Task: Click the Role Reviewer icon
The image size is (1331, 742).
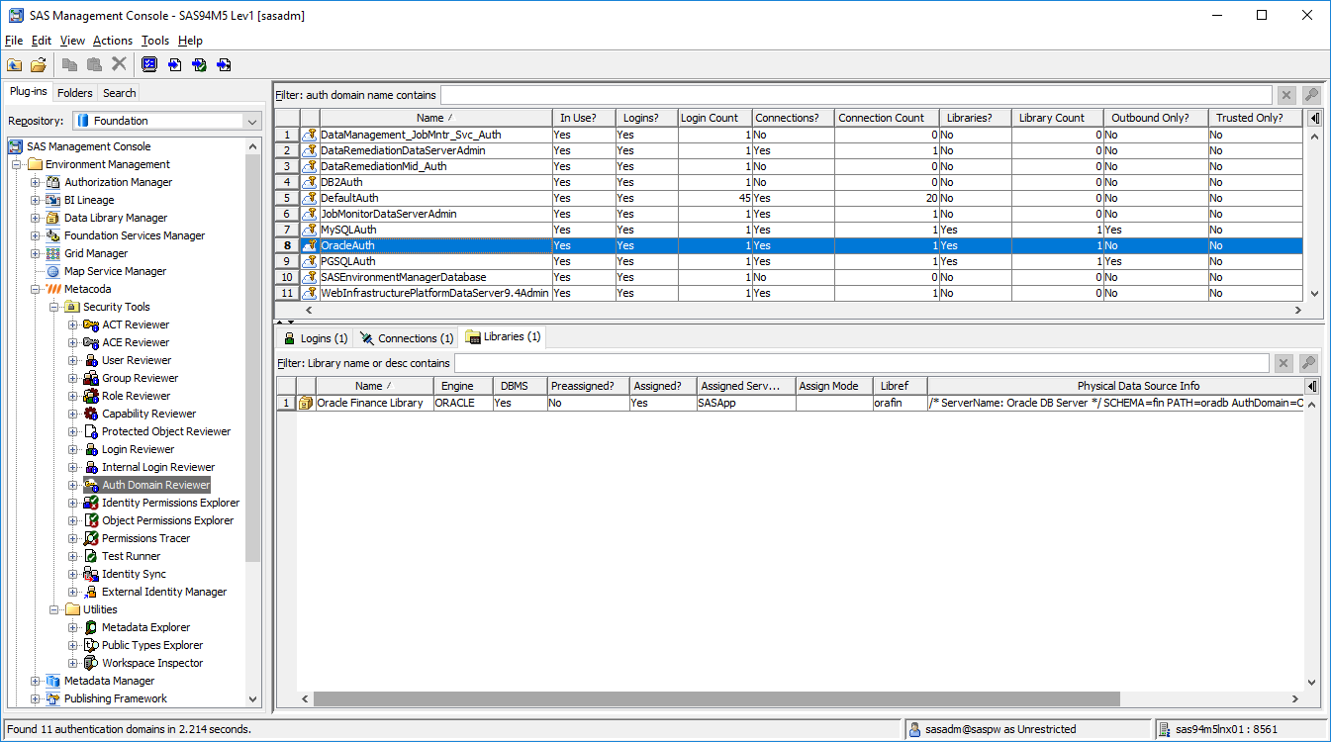Action: 91,396
